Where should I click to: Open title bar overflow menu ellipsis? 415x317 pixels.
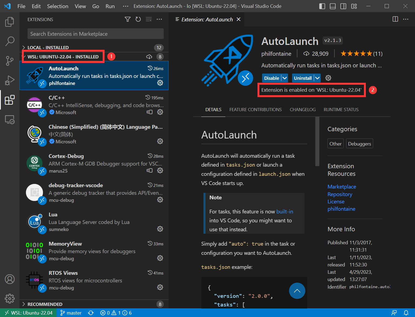click(x=126, y=6)
